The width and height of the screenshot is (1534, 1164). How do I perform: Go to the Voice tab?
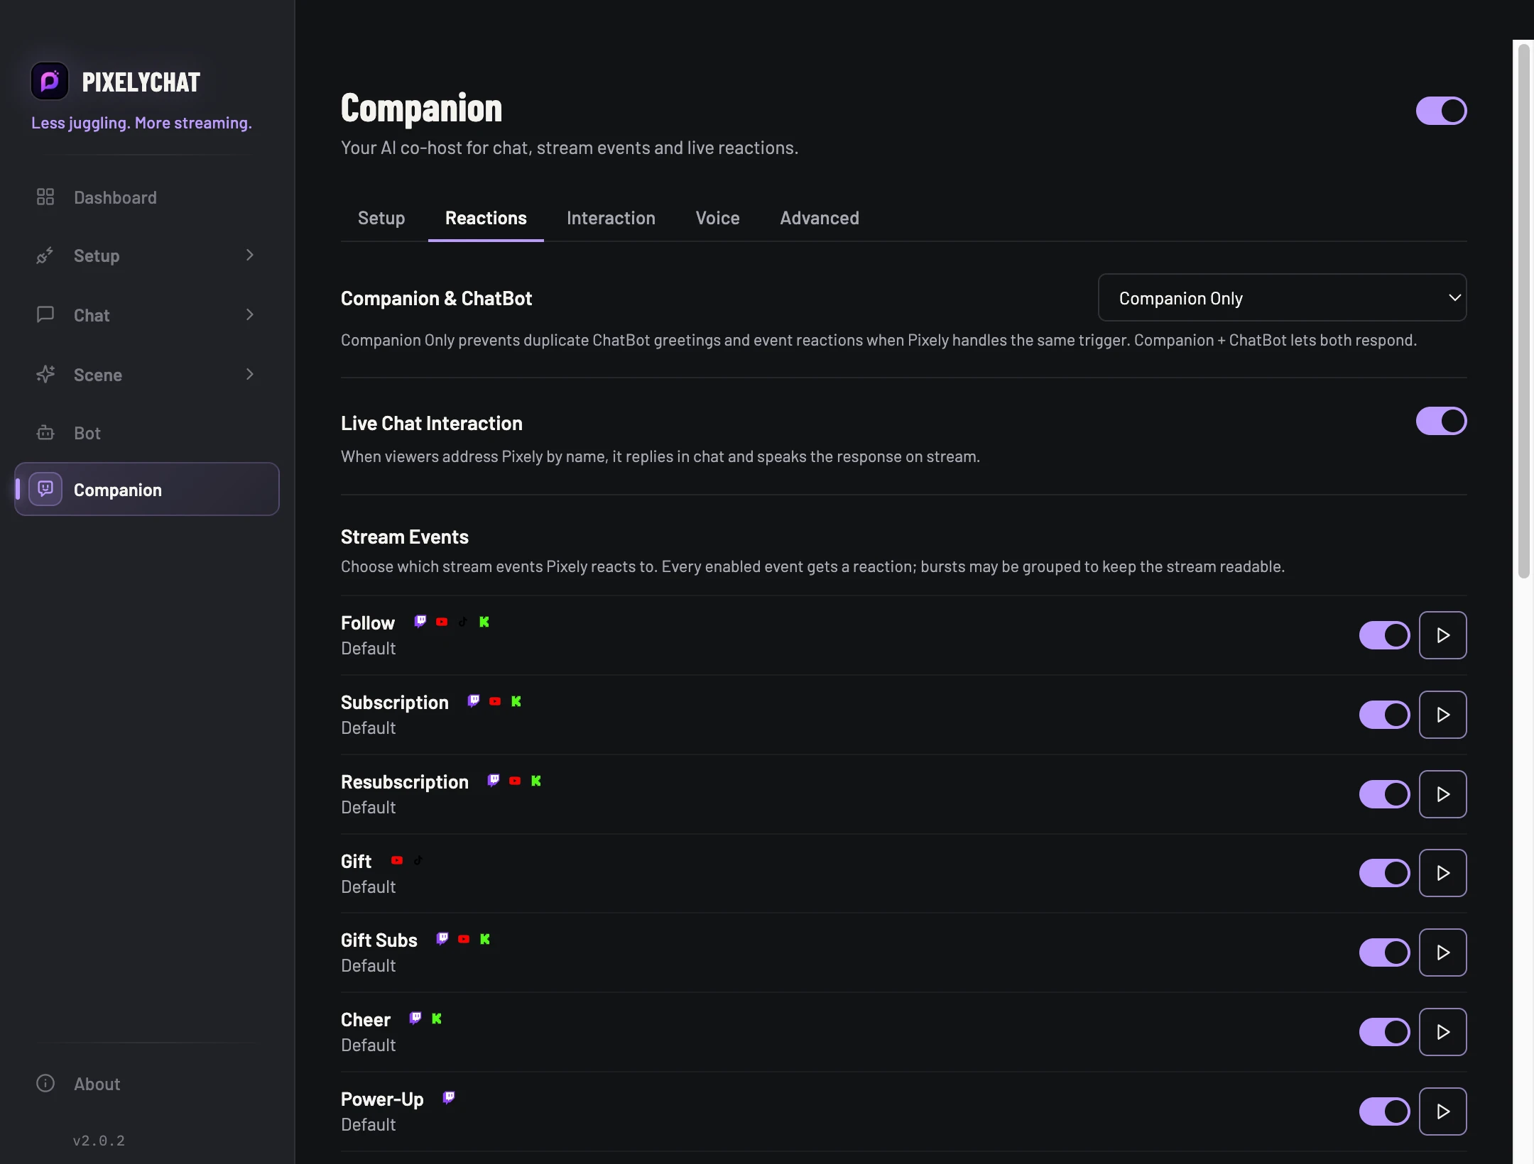click(x=717, y=218)
